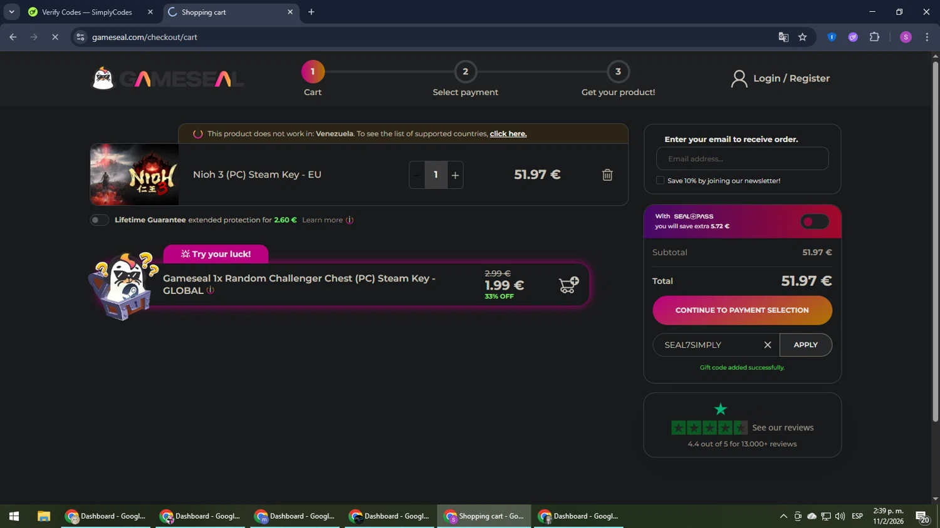Screen dimensions: 940x528
Task: Close the Shopping cart tab
Action: point(290,12)
